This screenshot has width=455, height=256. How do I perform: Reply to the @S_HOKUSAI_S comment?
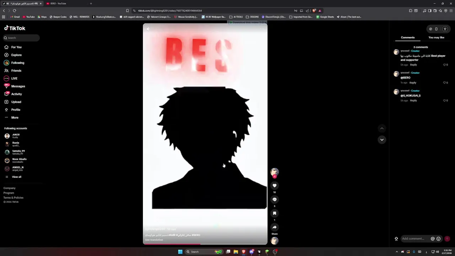(413, 100)
